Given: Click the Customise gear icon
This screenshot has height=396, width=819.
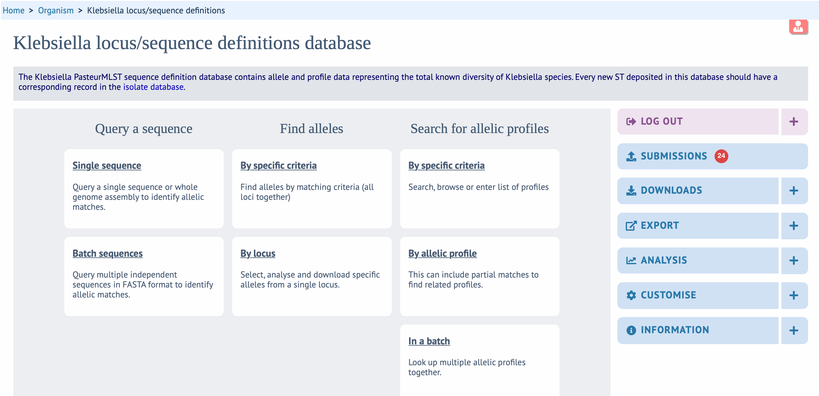Looking at the screenshot, I should 631,295.
